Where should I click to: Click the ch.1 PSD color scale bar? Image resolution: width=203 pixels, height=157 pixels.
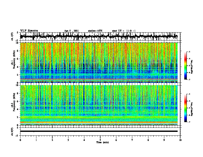[185, 66]
